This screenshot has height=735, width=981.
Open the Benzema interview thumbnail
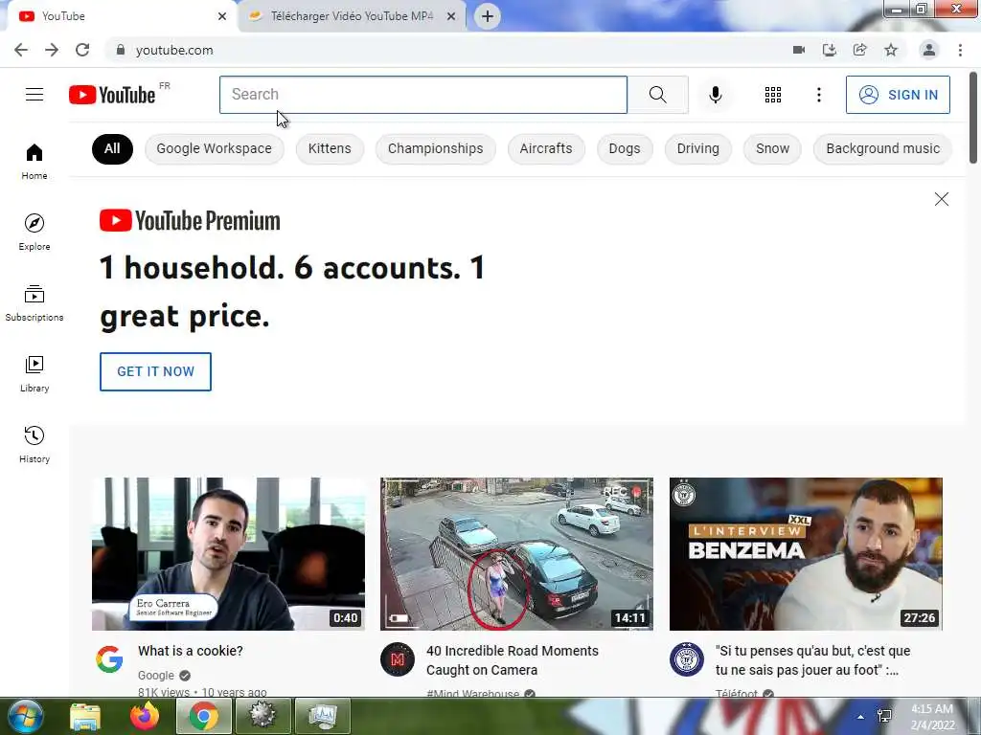pos(806,554)
